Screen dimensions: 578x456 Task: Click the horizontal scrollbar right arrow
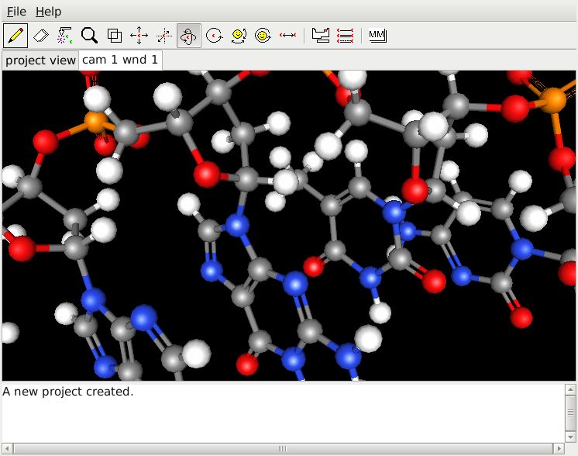(559, 448)
